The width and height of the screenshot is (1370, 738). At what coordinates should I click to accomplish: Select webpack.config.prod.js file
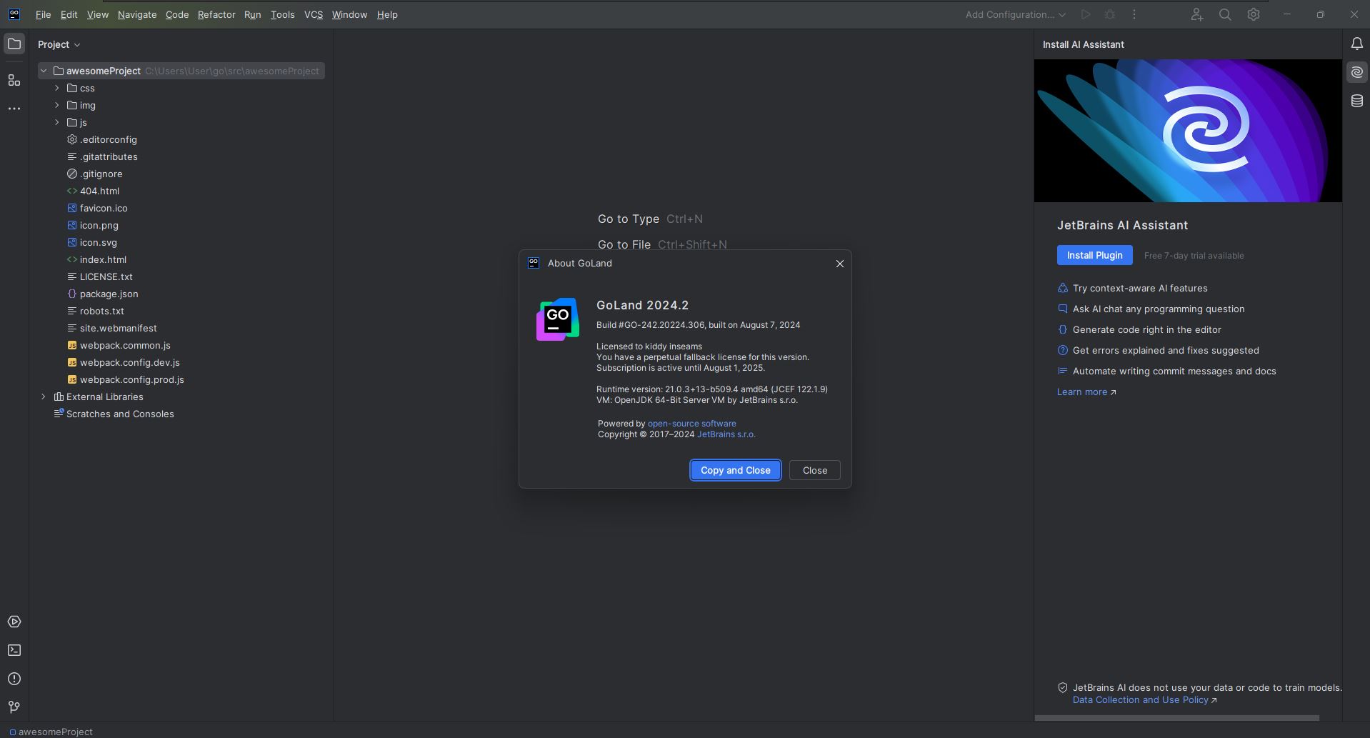[131, 379]
